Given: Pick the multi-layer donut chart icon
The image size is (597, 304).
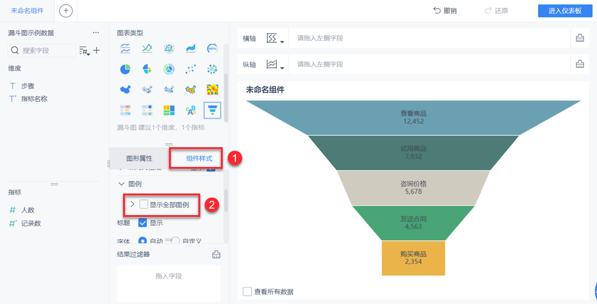Looking at the screenshot, I should click(x=169, y=69).
